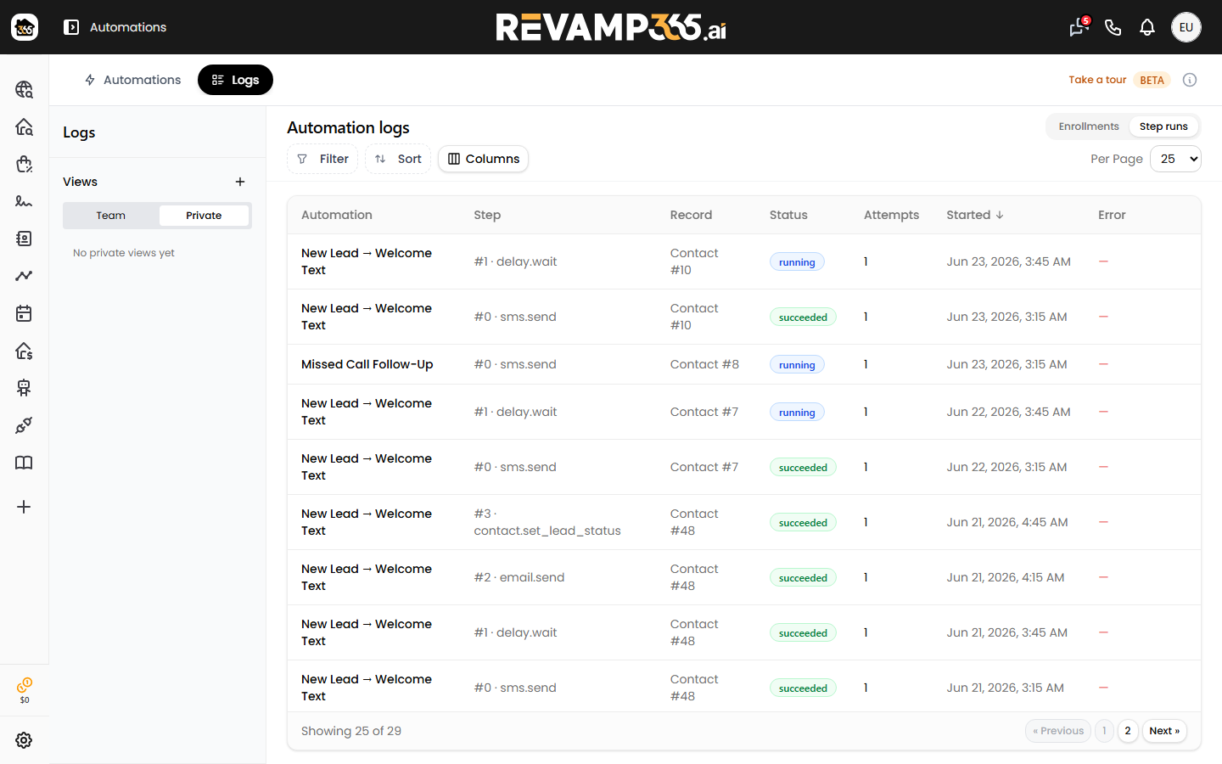1222x764 pixels.
Task: Go to the Next page
Action: (x=1164, y=731)
